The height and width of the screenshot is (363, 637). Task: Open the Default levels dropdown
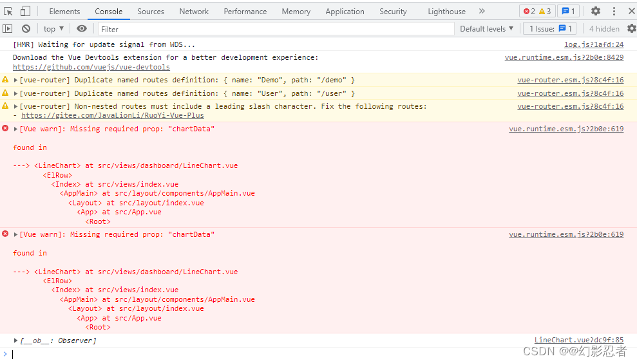[x=486, y=29]
